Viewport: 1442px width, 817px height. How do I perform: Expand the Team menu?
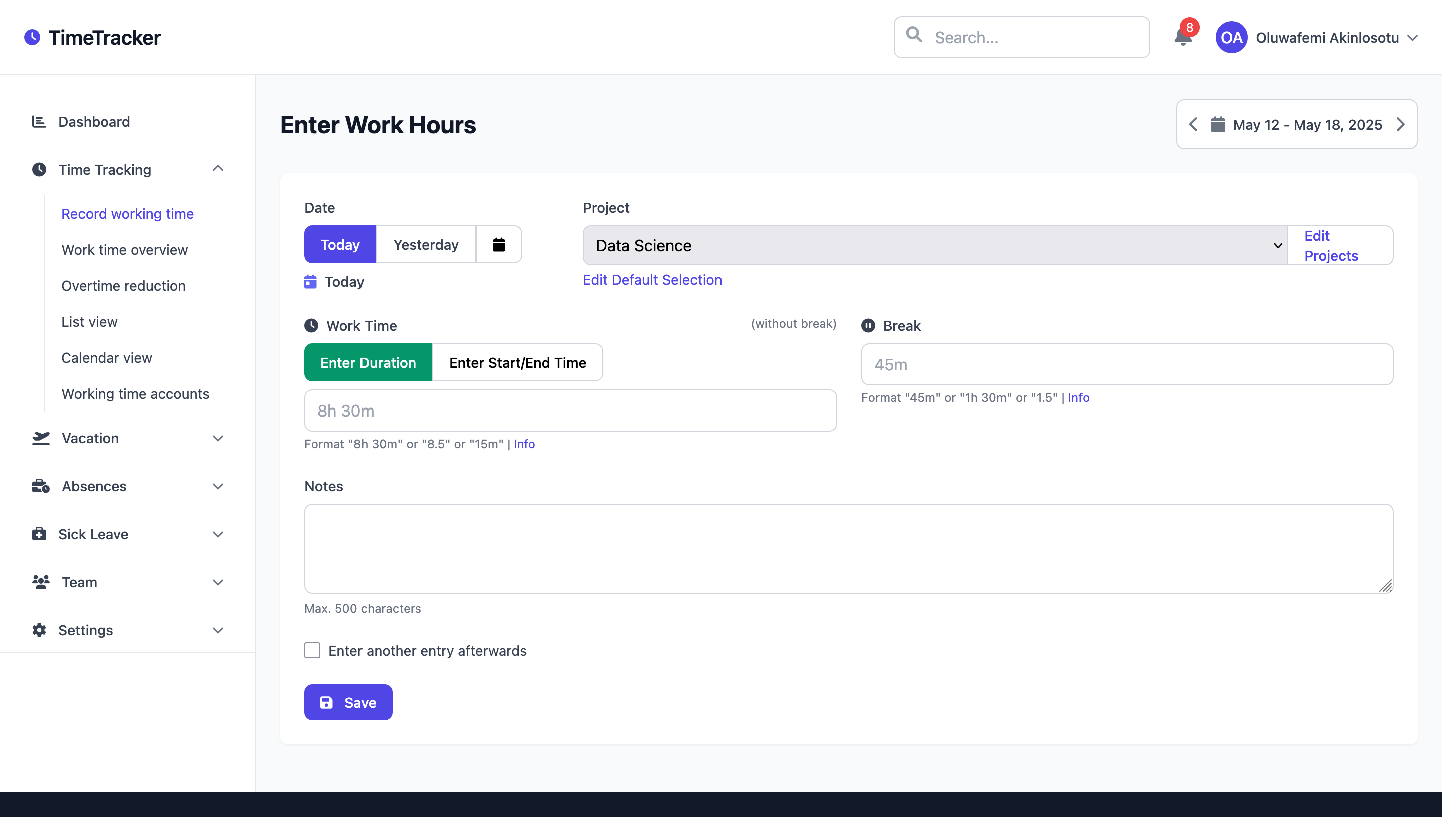(x=218, y=582)
